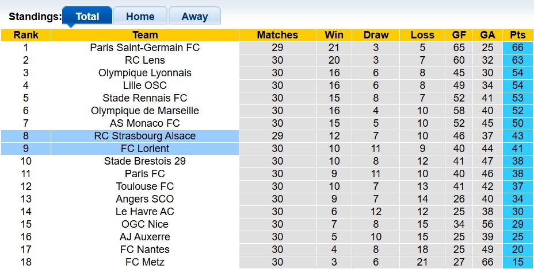
Task: Select AS Monaco FC row name
Action: coord(145,123)
